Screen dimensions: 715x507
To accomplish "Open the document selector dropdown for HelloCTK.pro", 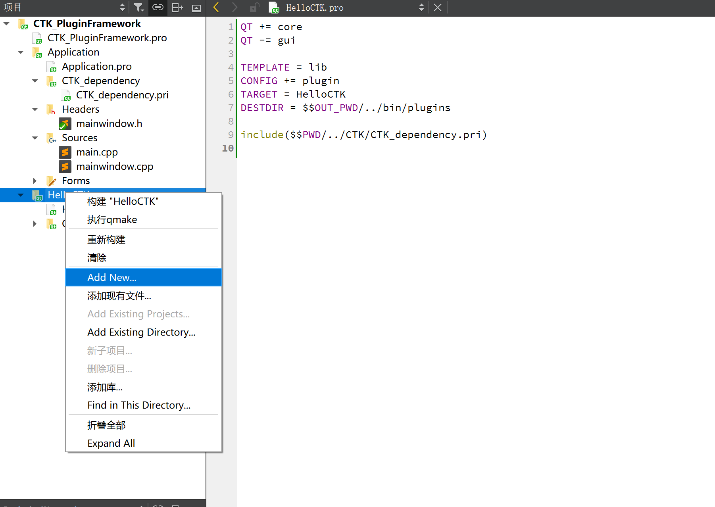I will [x=421, y=7].
